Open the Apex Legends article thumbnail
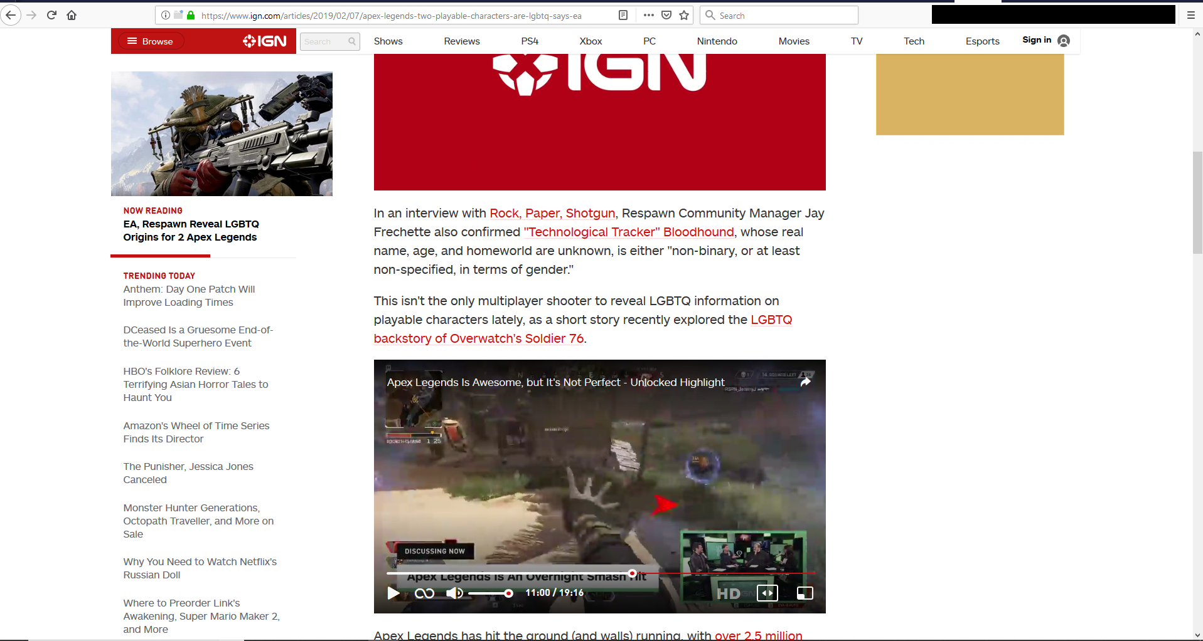This screenshot has height=641, width=1203. click(x=222, y=133)
